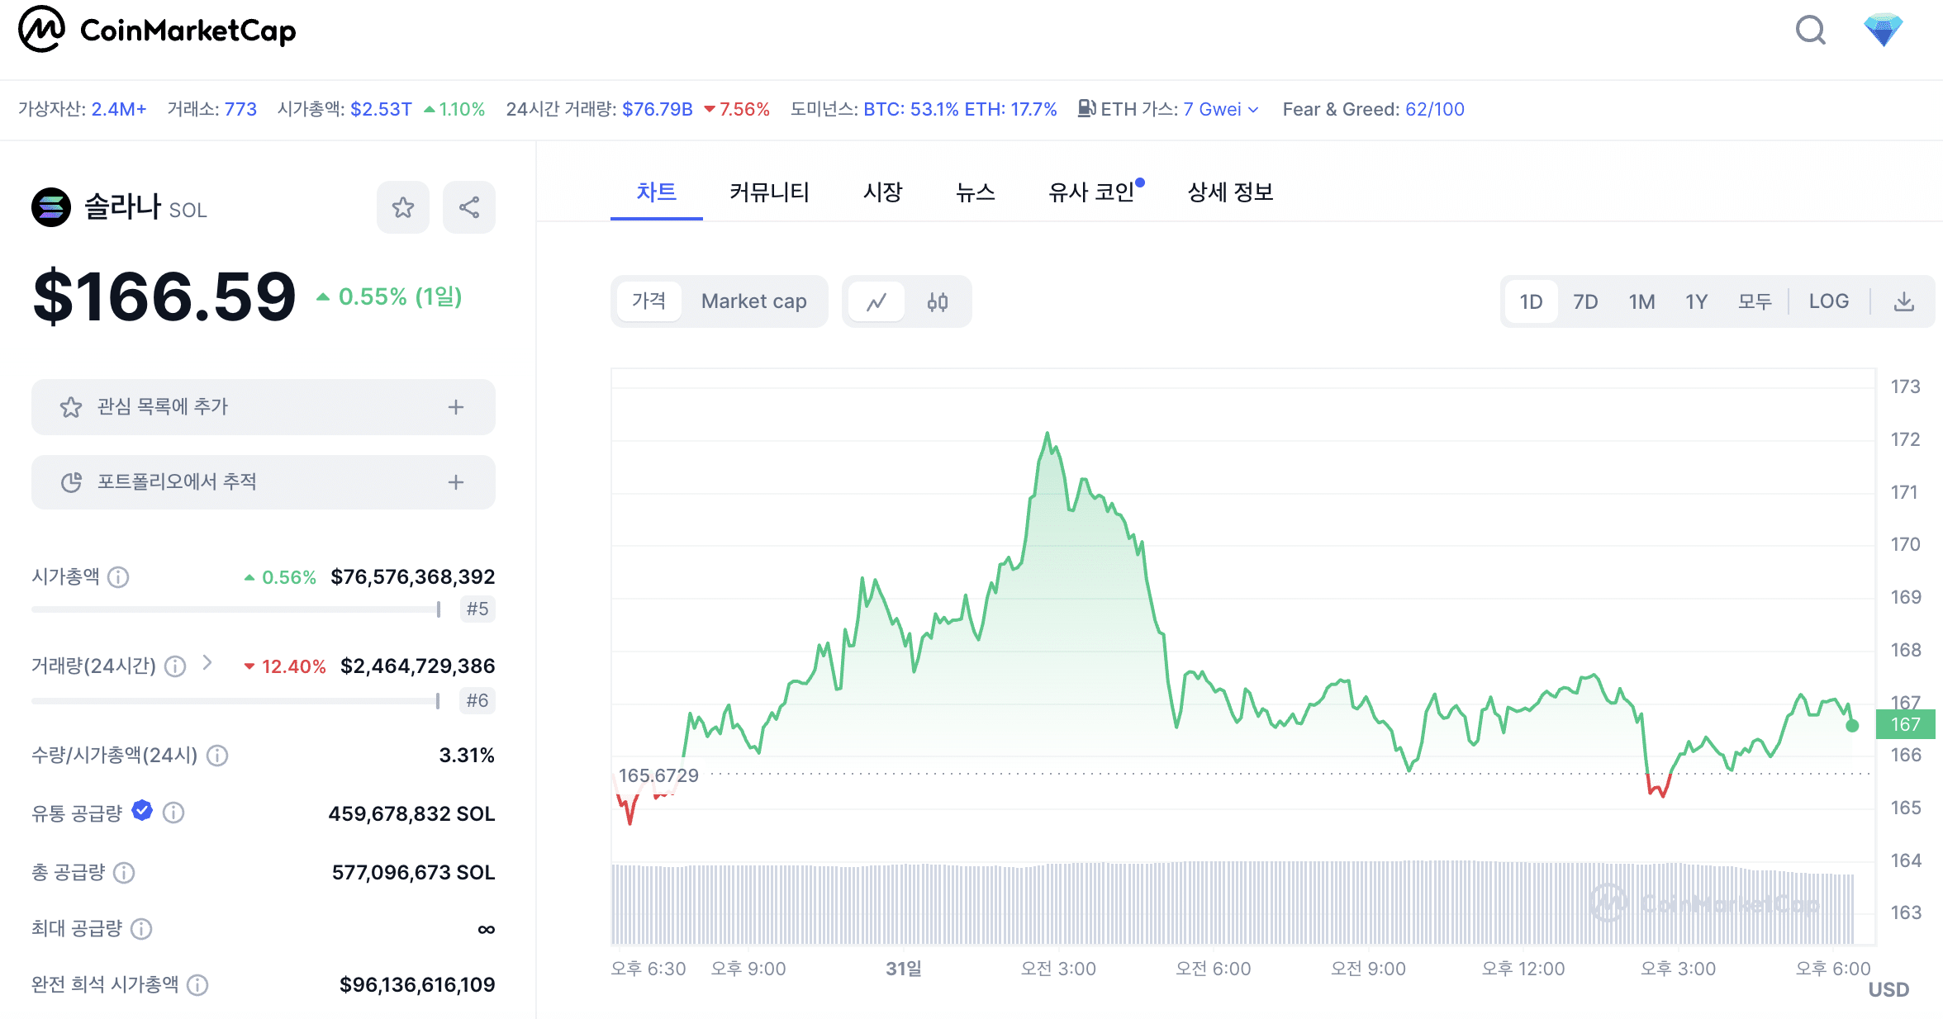Screen dimensions: 1943x1019
Task: Set chart range to 모두
Action: pos(1755,301)
